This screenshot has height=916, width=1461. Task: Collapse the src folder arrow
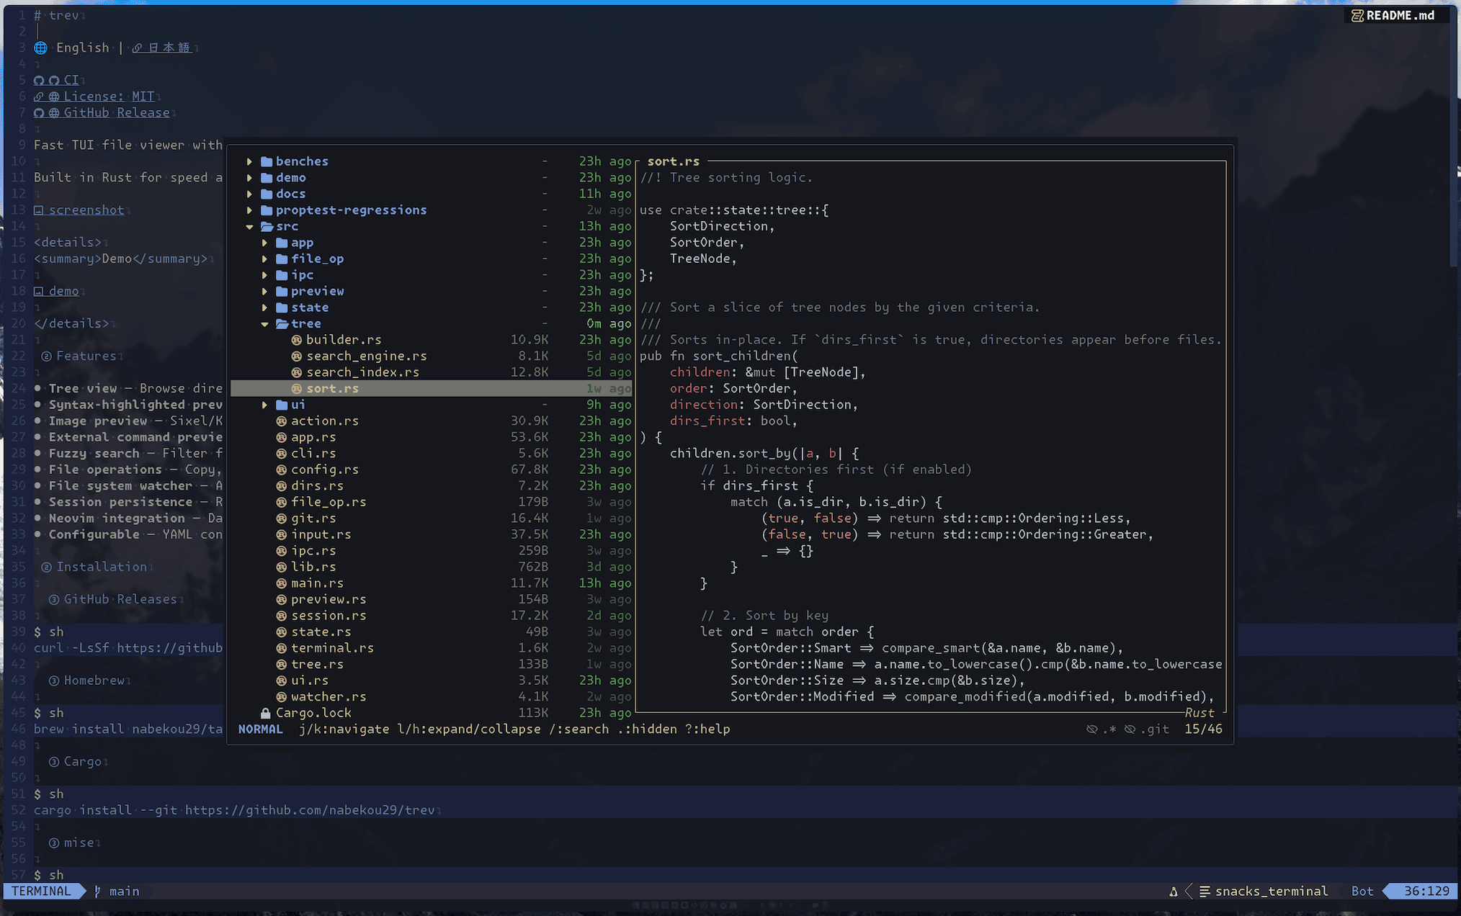pos(249,226)
